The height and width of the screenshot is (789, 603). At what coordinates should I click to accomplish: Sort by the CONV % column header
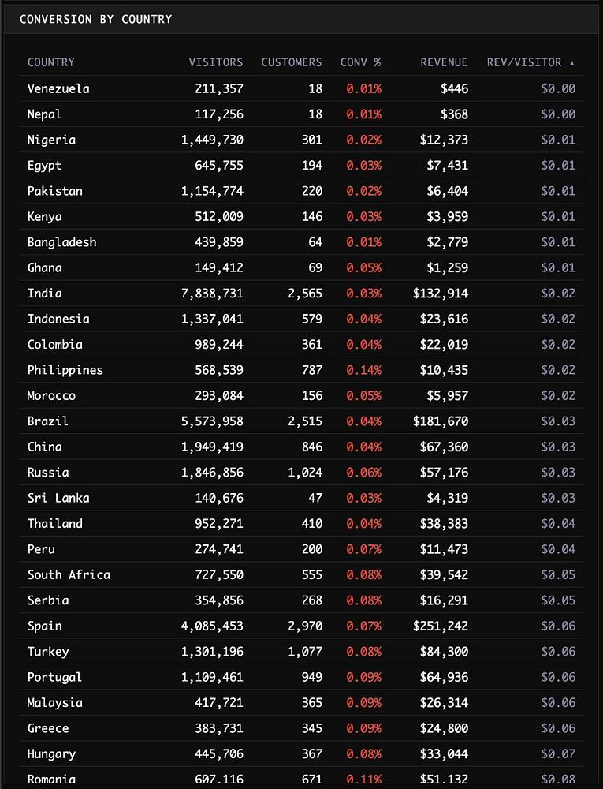(x=360, y=62)
